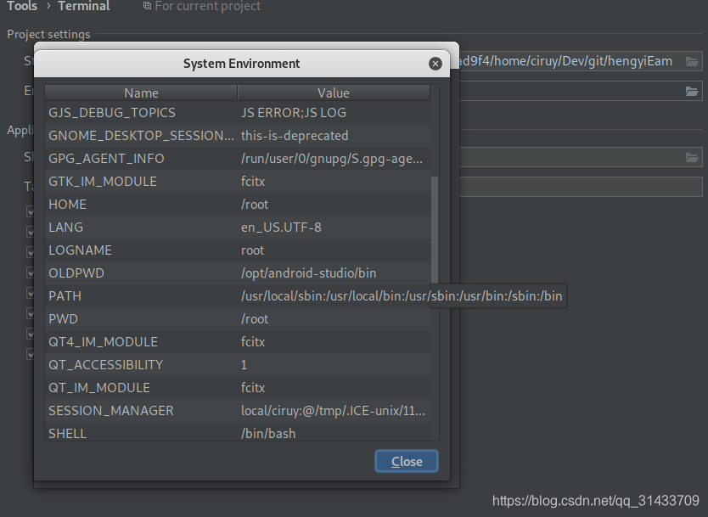Dismiss the dialog using the circular X icon
Screen dimensions: 708x517
coord(435,63)
